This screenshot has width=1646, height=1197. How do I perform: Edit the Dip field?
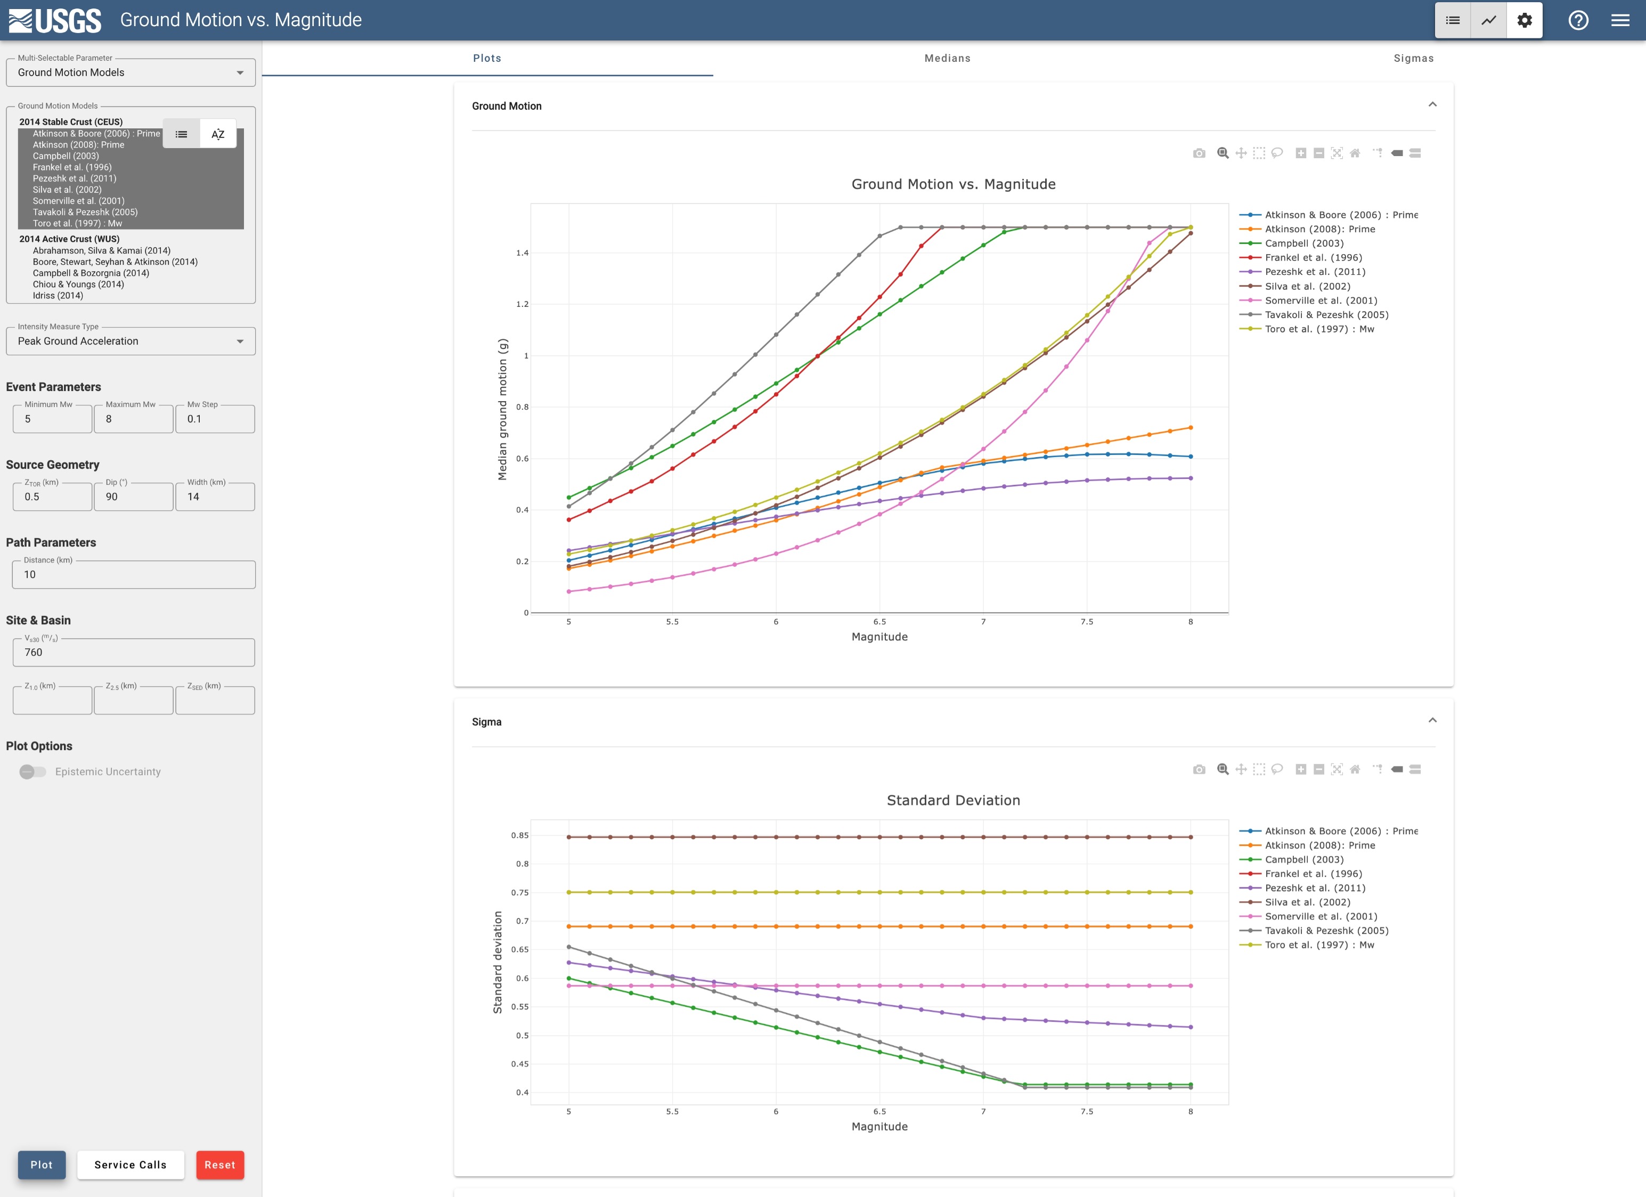(134, 497)
